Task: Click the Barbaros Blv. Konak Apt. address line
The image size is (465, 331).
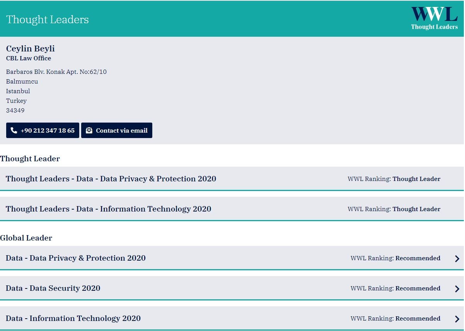Action: 56,72
